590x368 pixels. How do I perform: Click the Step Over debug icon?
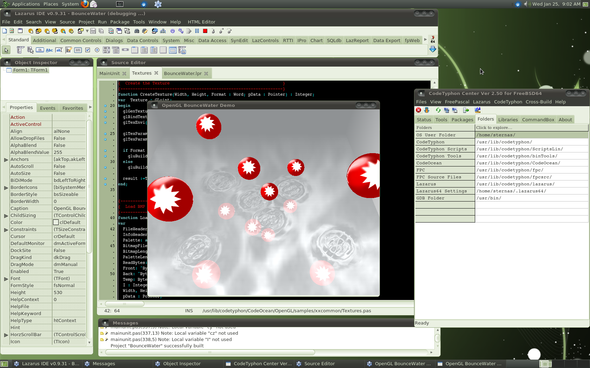(x=221, y=31)
